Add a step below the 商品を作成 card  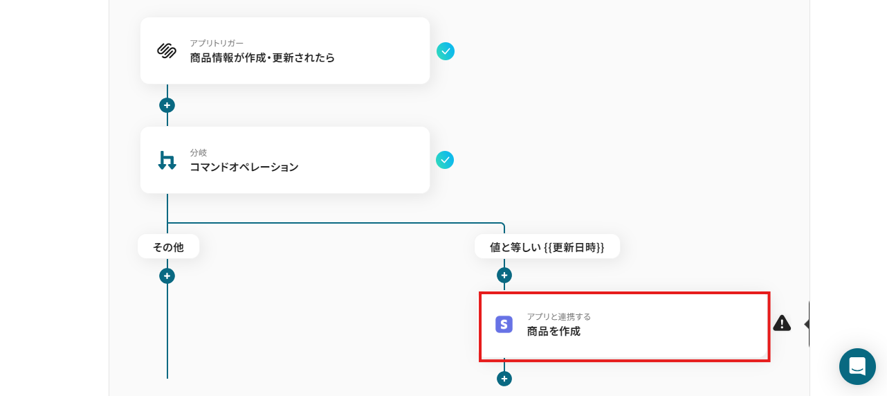(504, 379)
